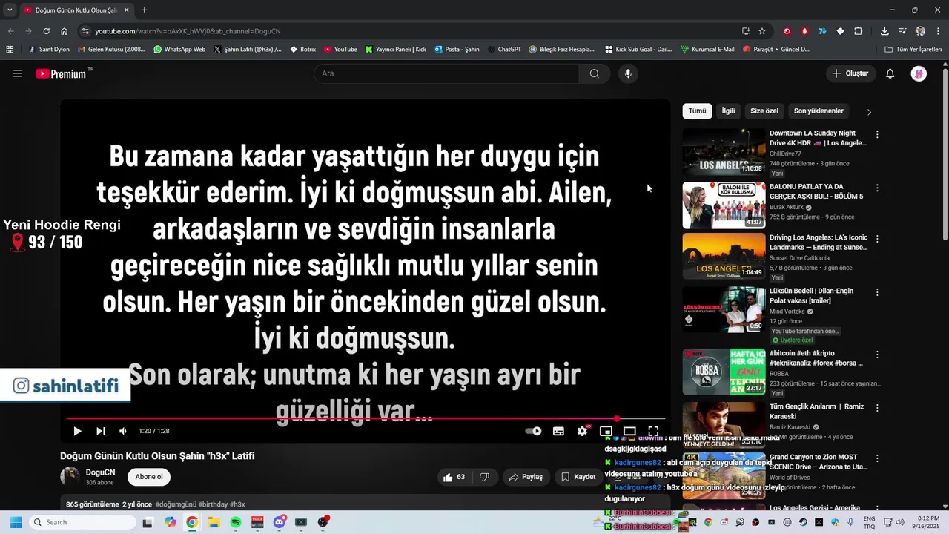This screenshot has width=949, height=534.
Task: Open options for #bitcoin #eth live video
Action: (x=877, y=355)
